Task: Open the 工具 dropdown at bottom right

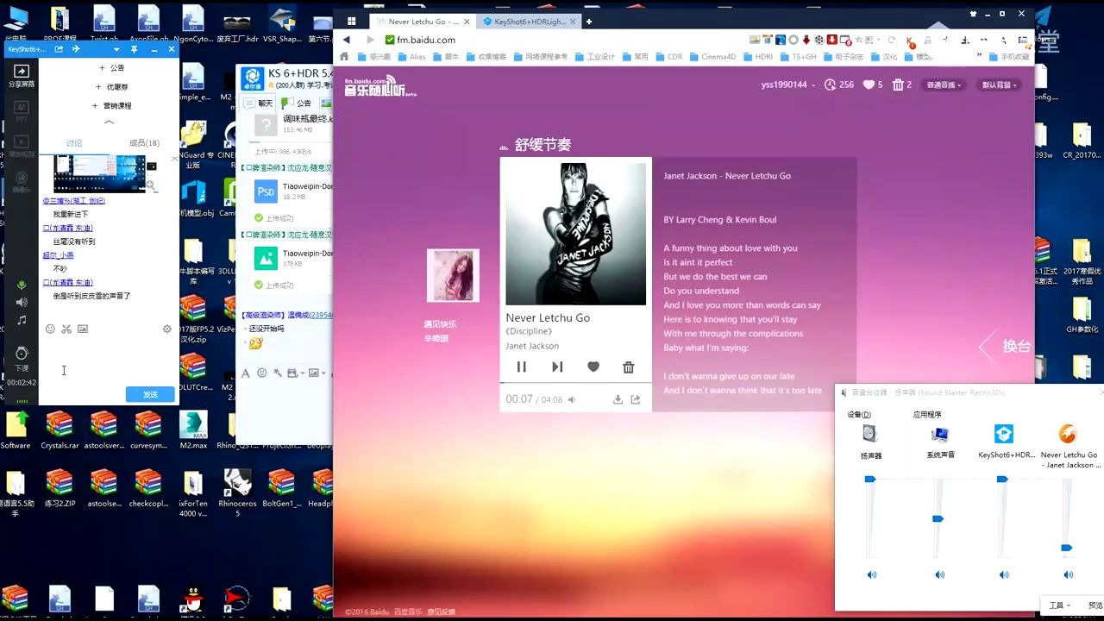Action: [x=1060, y=605]
